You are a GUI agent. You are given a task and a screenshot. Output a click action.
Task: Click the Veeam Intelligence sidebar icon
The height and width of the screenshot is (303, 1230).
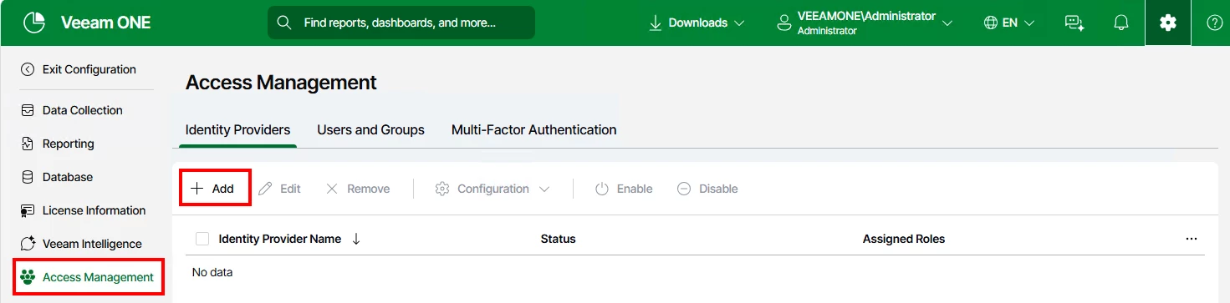28,244
